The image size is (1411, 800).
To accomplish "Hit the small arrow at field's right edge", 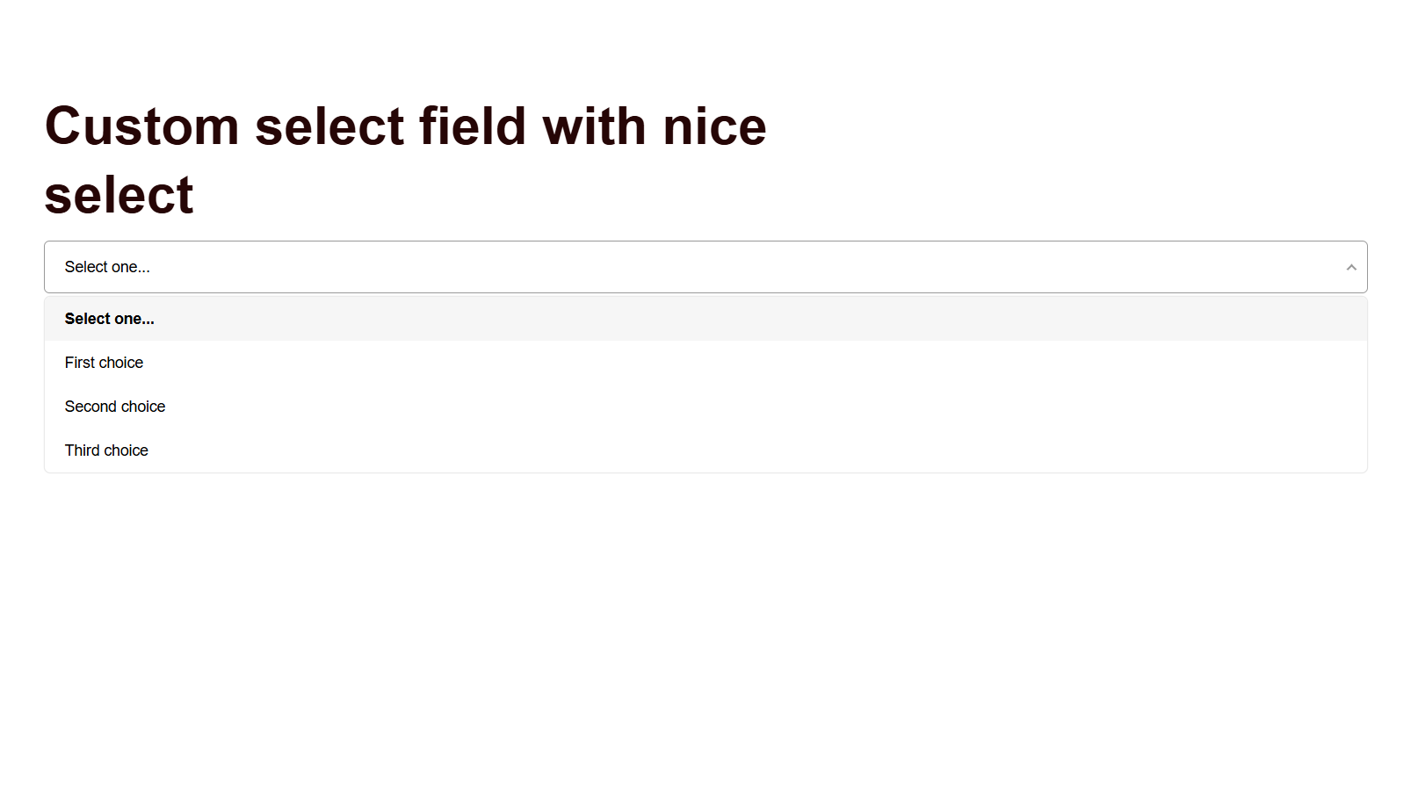I will click(x=1350, y=267).
